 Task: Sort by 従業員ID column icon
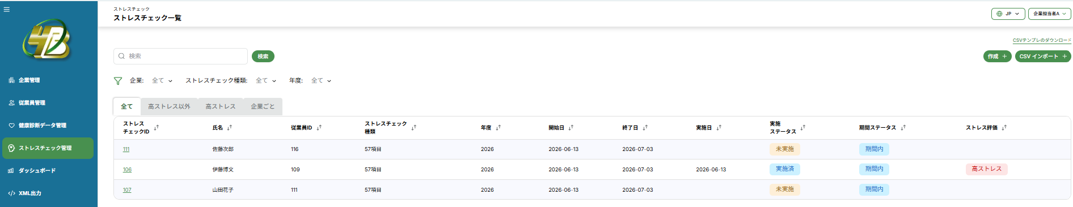(x=319, y=128)
